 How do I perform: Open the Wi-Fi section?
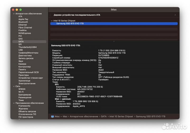click(21, 92)
